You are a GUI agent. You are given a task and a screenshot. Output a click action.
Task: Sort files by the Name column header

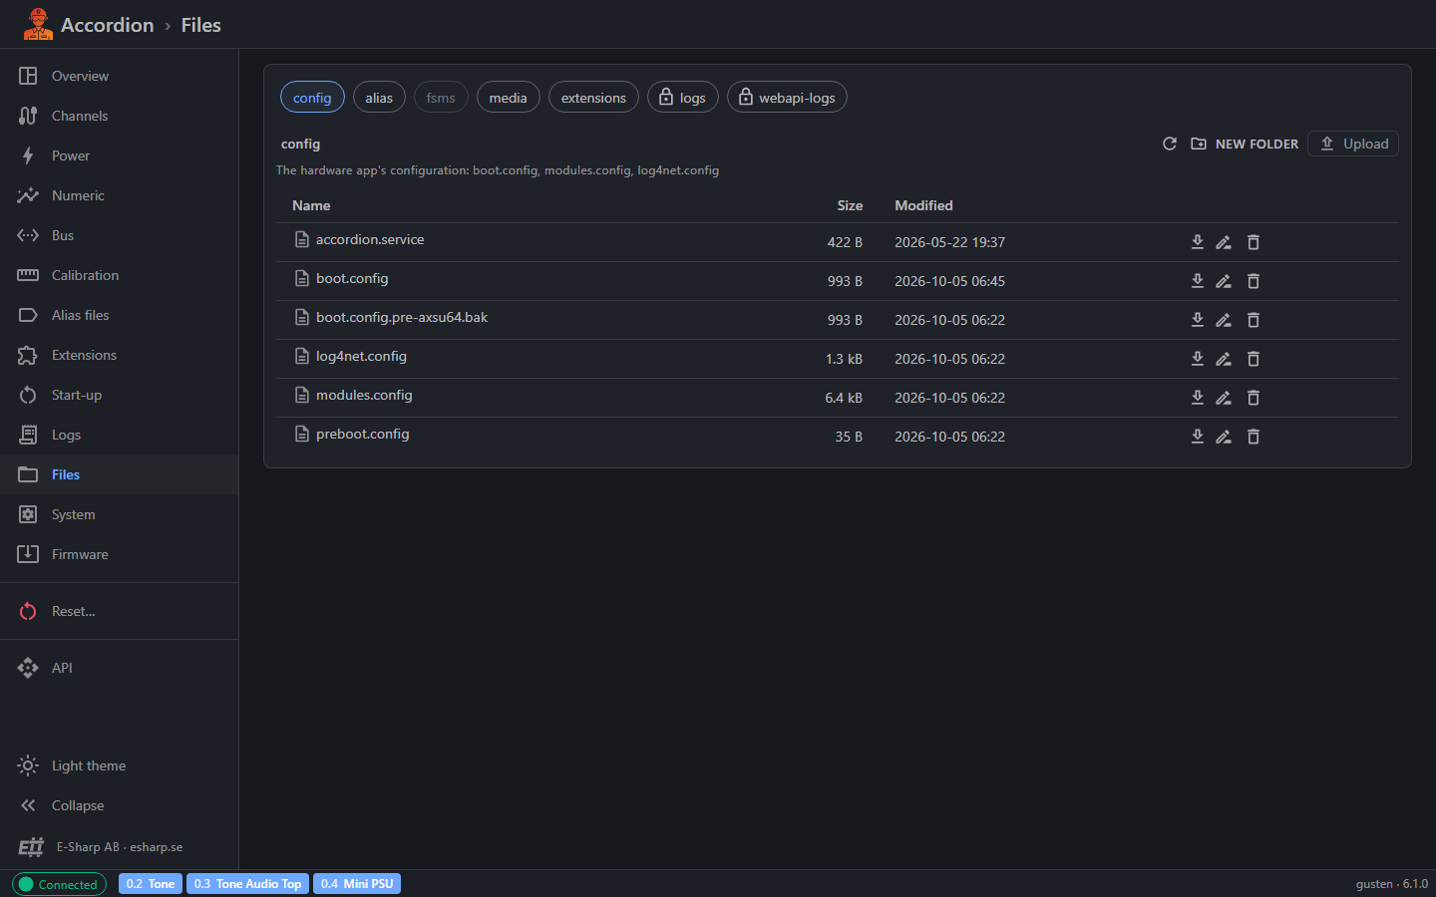coord(311,205)
